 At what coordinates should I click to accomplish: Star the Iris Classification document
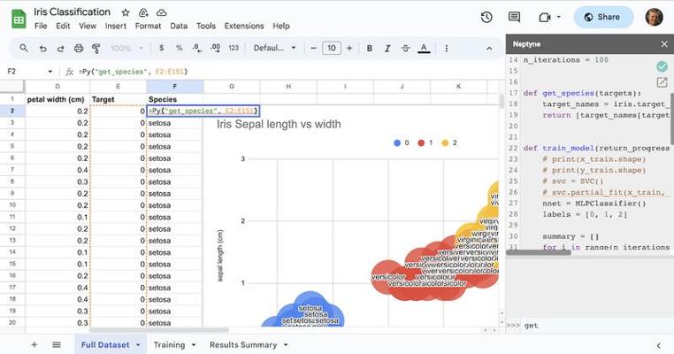click(x=126, y=13)
